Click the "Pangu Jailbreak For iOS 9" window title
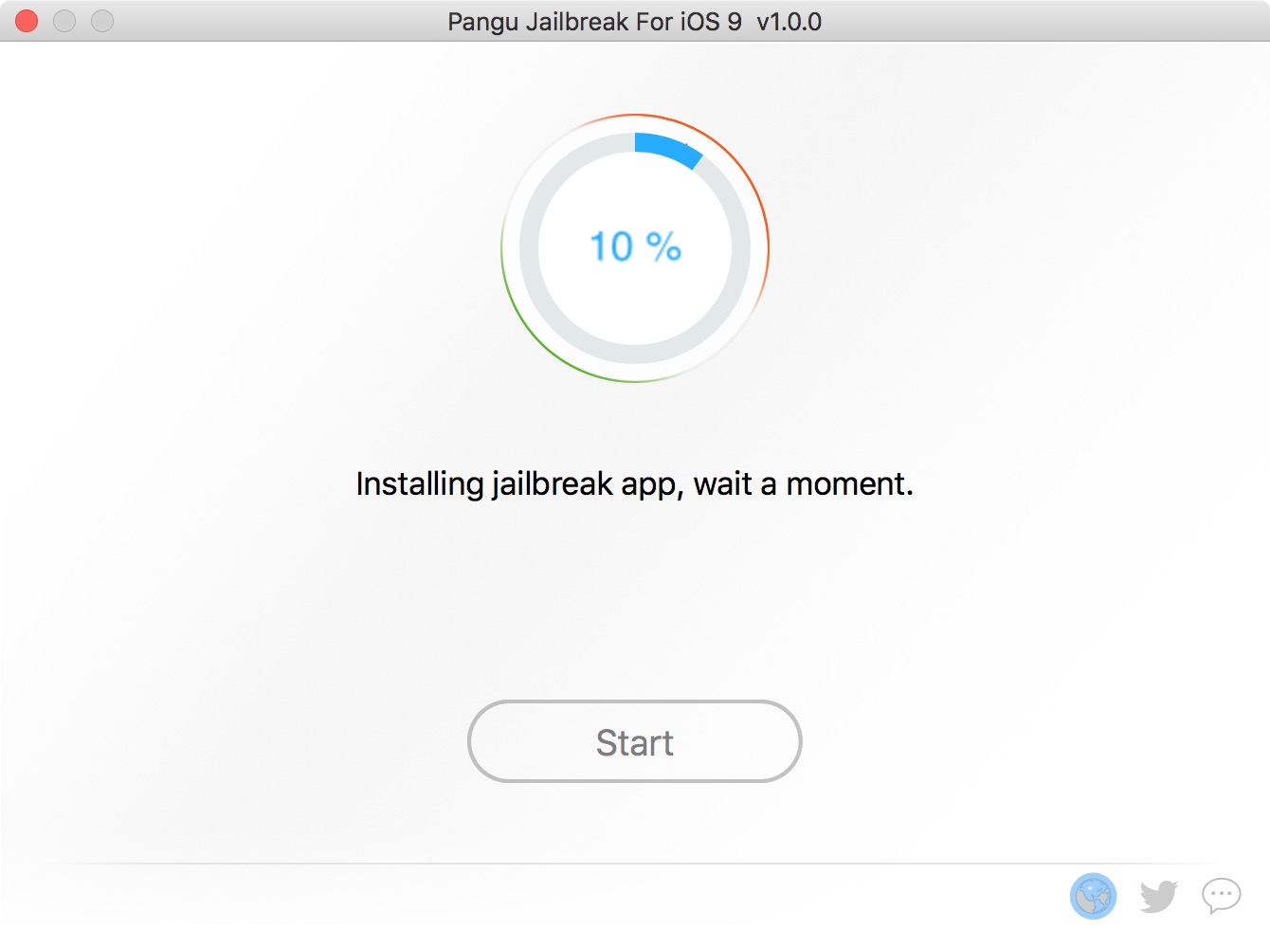Screen dimensions: 1270x929 coord(594,22)
